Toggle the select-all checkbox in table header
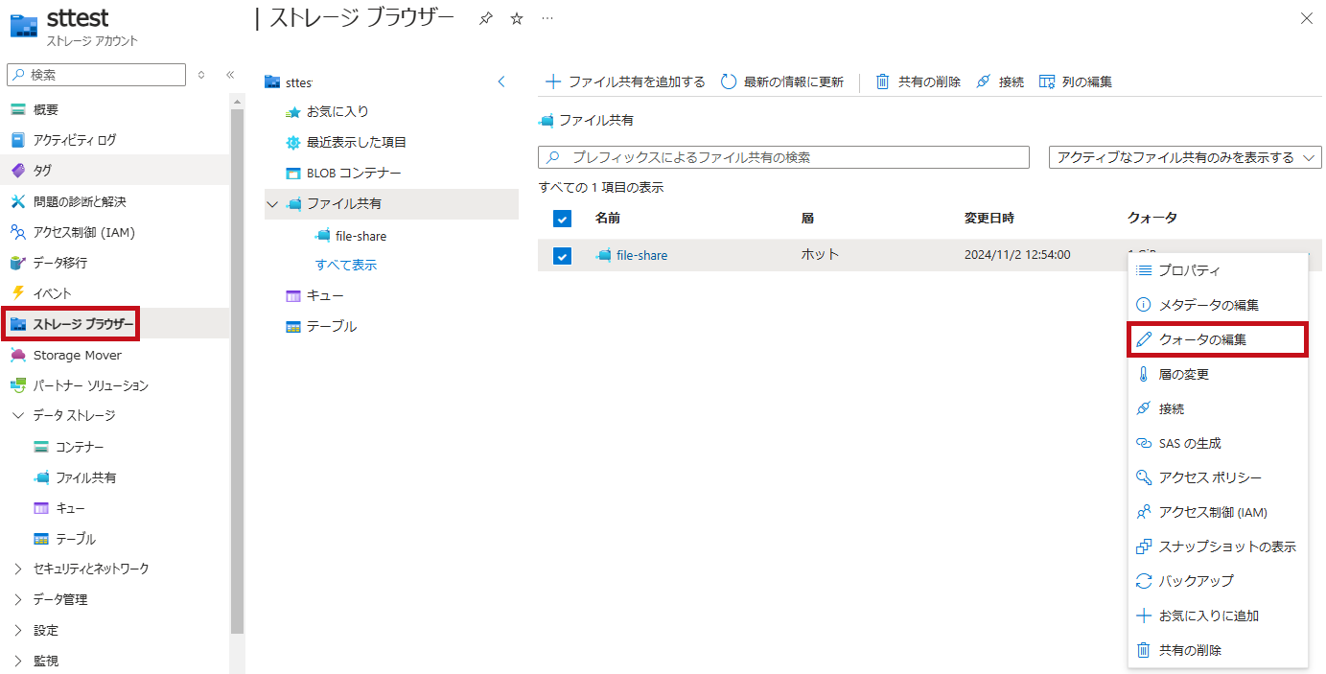1326x674 pixels. (x=563, y=219)
